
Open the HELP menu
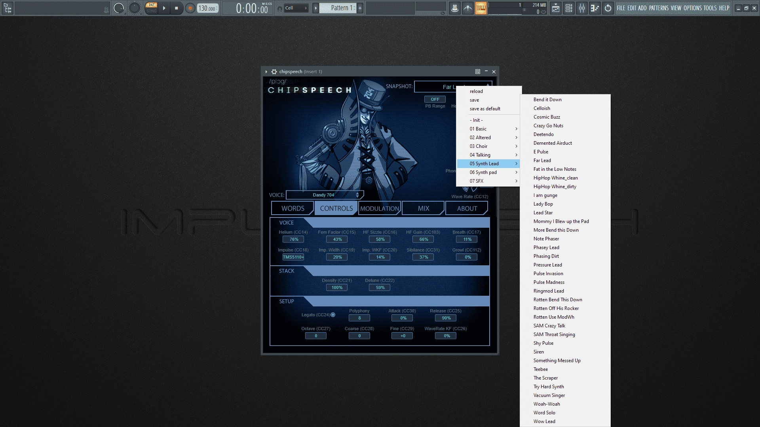click(x=724, y=8)
